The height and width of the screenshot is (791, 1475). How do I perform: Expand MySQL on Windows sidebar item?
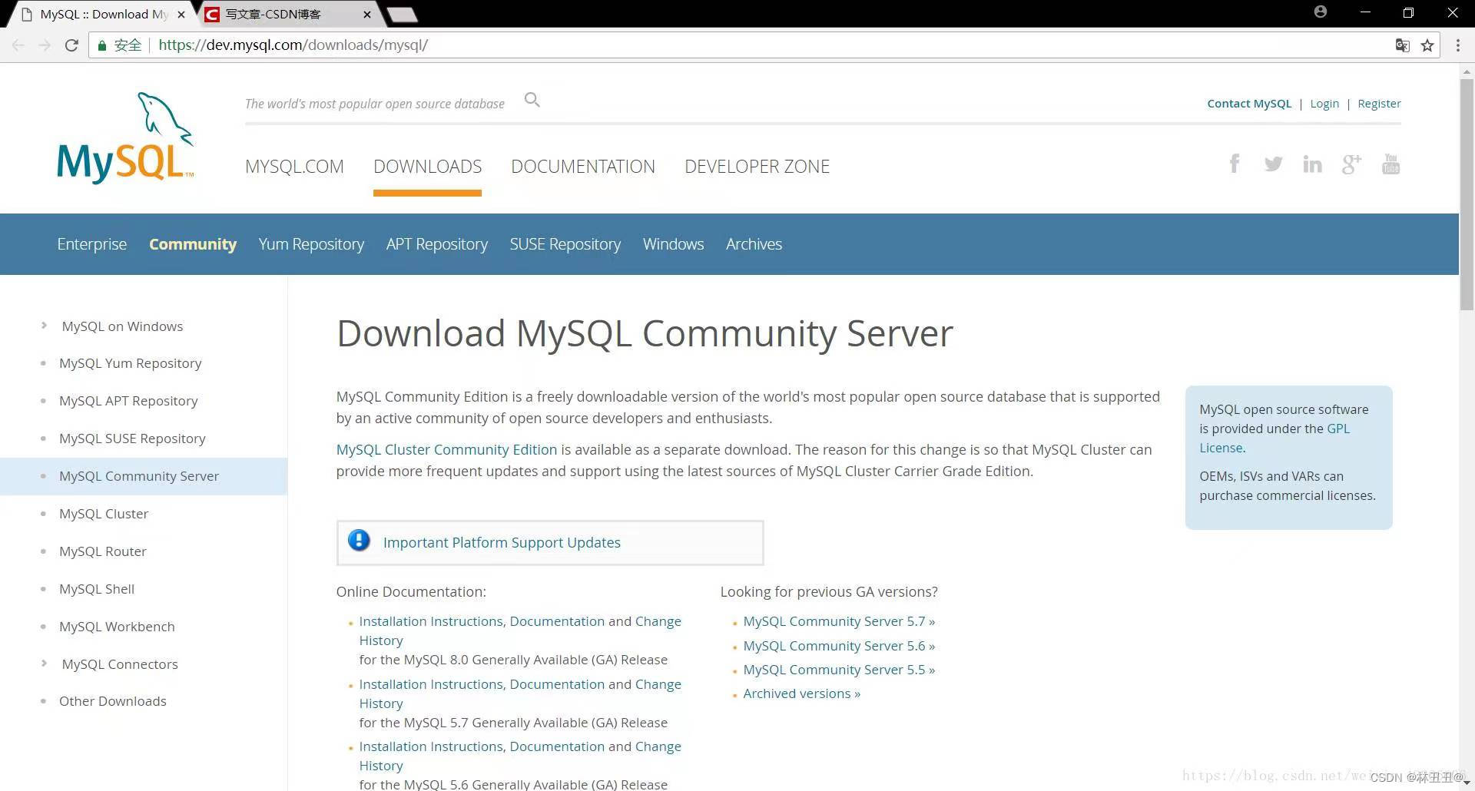coord(45,326)
